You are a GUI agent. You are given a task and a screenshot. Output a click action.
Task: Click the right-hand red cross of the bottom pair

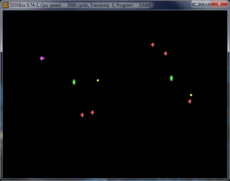[x=92, y=113]
